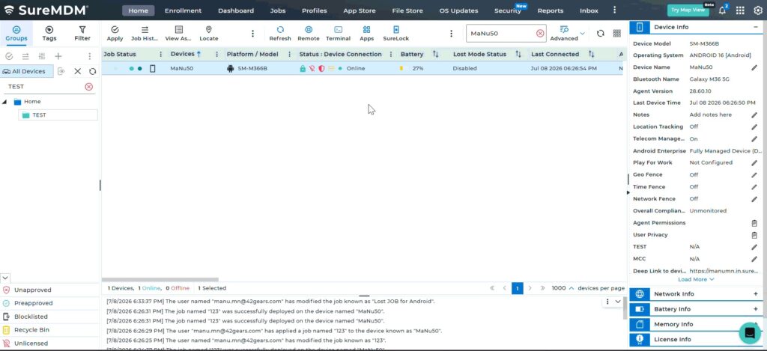
Task: Click Load More in Device Info
Action: pyautogui.click(x=696, y=280)
